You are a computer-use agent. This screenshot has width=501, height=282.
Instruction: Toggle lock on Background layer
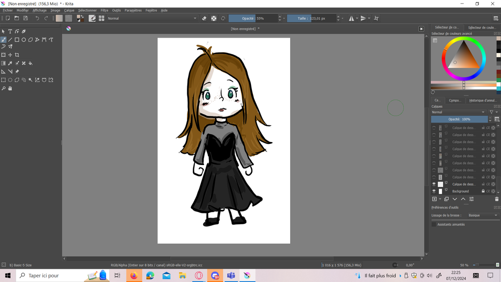point(483,191)
